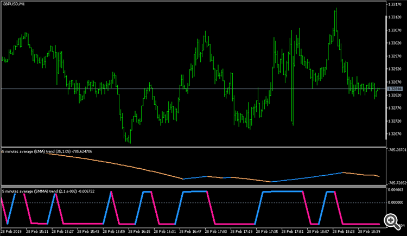Image resolution: width=407 pixels, height=236 pixels.
Task: Click the 1.32920 price scale value
Action: [395, 69]
